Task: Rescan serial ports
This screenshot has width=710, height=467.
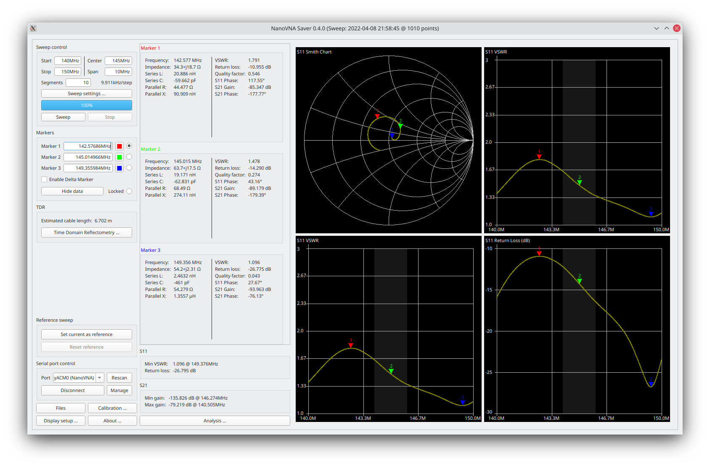Action: (x=119, y=378)
